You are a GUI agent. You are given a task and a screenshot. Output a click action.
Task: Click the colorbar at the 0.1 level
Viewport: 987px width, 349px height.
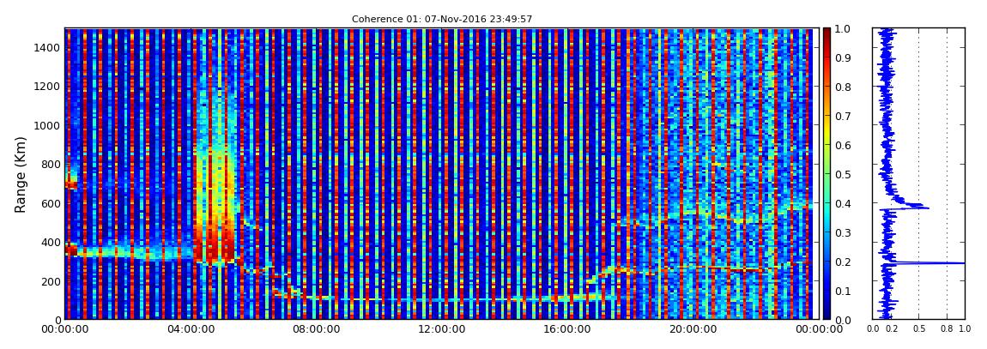(827, 291)
